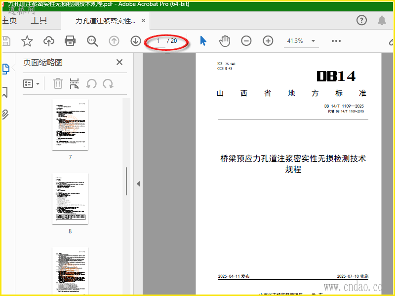Rotate pages counterclockwise
Image resolution: width=395 pixels, height=296 pixels.
91,83
